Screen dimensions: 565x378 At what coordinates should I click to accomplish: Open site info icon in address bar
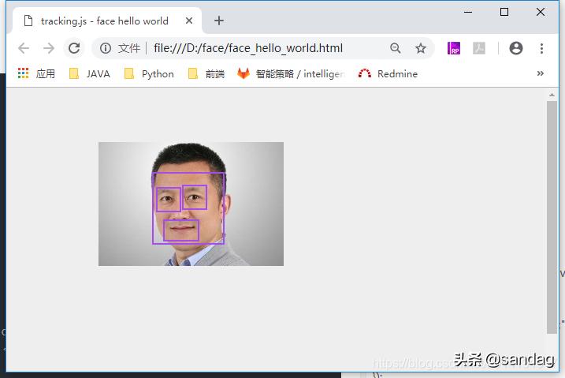click(x=106, y=48)
